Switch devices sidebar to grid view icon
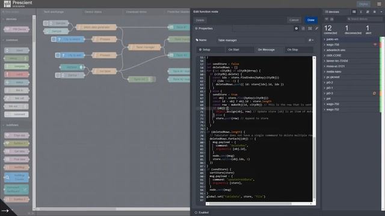Viewport: 385px width, 216px height. (354, 12)
